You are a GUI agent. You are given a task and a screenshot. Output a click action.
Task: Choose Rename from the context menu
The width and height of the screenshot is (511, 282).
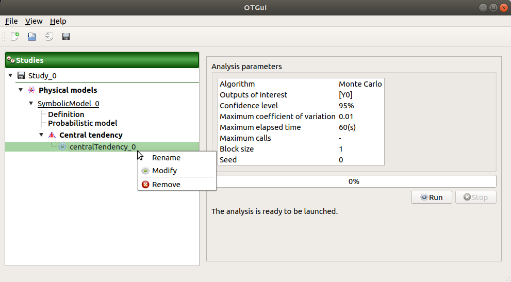[x=166, y=158]
